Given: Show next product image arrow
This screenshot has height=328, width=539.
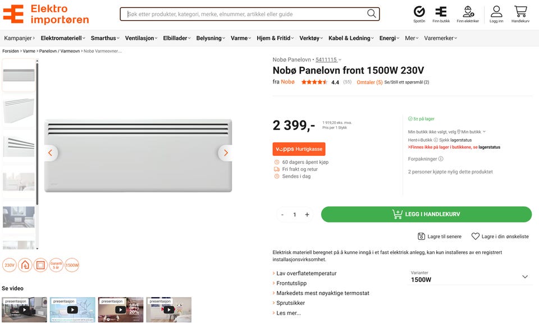Looking at the screenshot, I should click(x=226, y=153).
